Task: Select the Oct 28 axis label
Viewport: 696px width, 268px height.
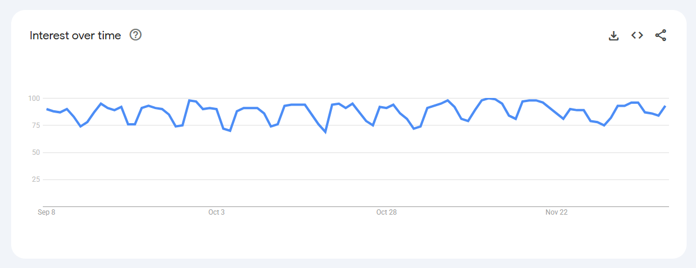Action: (x=386, y=212)
